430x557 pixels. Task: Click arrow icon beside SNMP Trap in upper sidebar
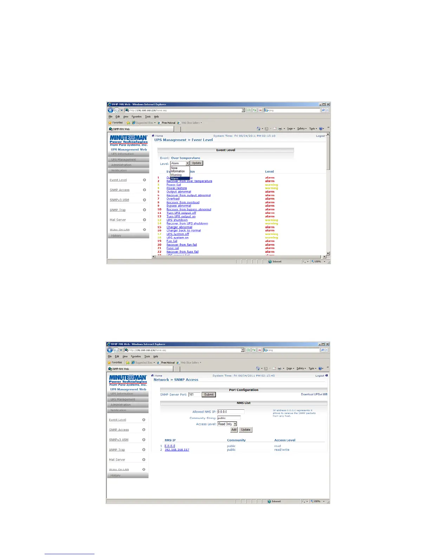144,210
